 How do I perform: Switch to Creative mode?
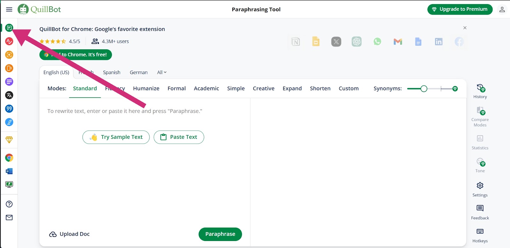tap(264, 89)
